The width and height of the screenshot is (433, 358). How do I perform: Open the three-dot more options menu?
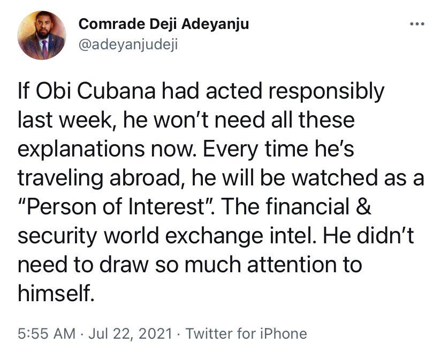416,25
